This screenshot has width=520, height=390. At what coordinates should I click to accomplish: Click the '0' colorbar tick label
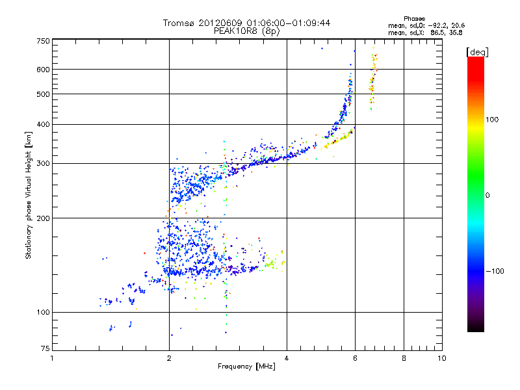pos(487,196)
